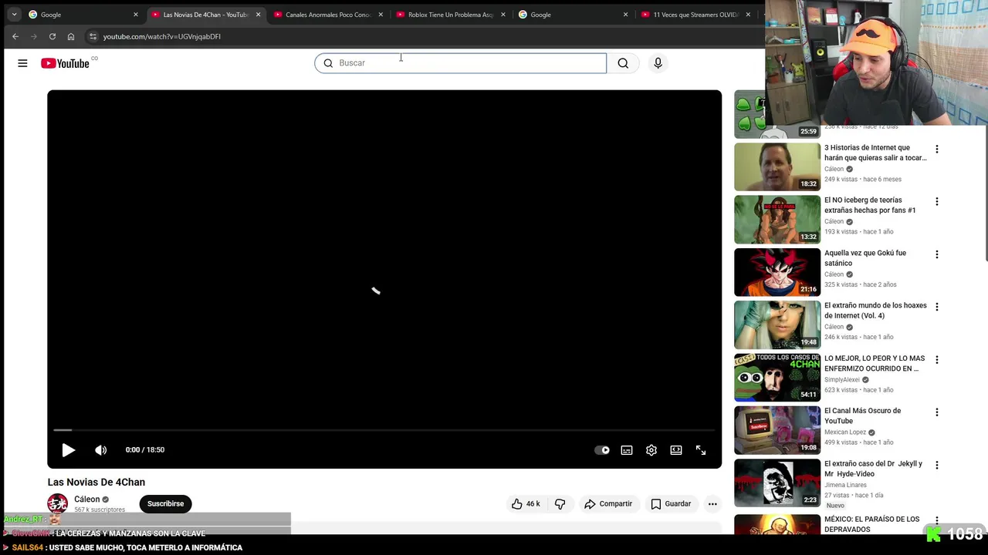
Task: Reload the current page
Action: [x=52, y=36]
